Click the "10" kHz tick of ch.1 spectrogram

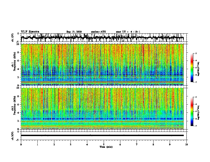18,44
